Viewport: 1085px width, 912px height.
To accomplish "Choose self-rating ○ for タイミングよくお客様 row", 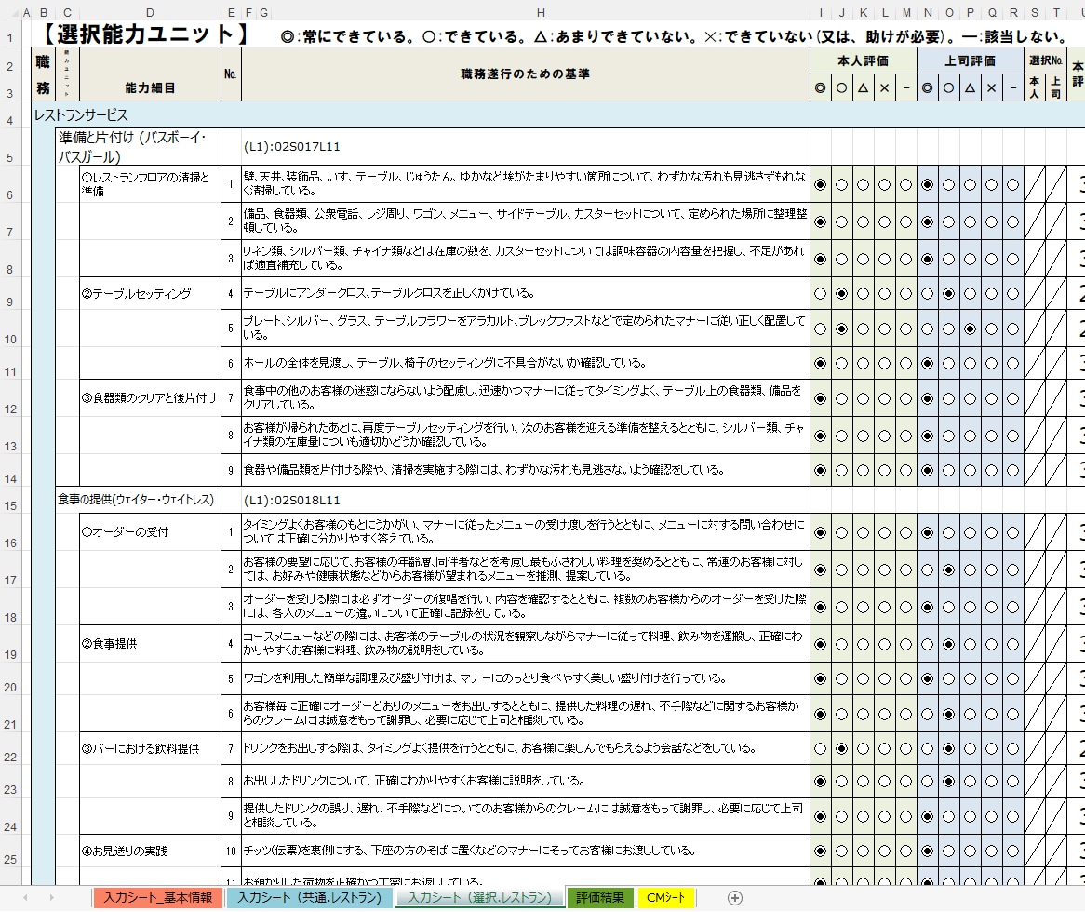I will coord(841,533).
